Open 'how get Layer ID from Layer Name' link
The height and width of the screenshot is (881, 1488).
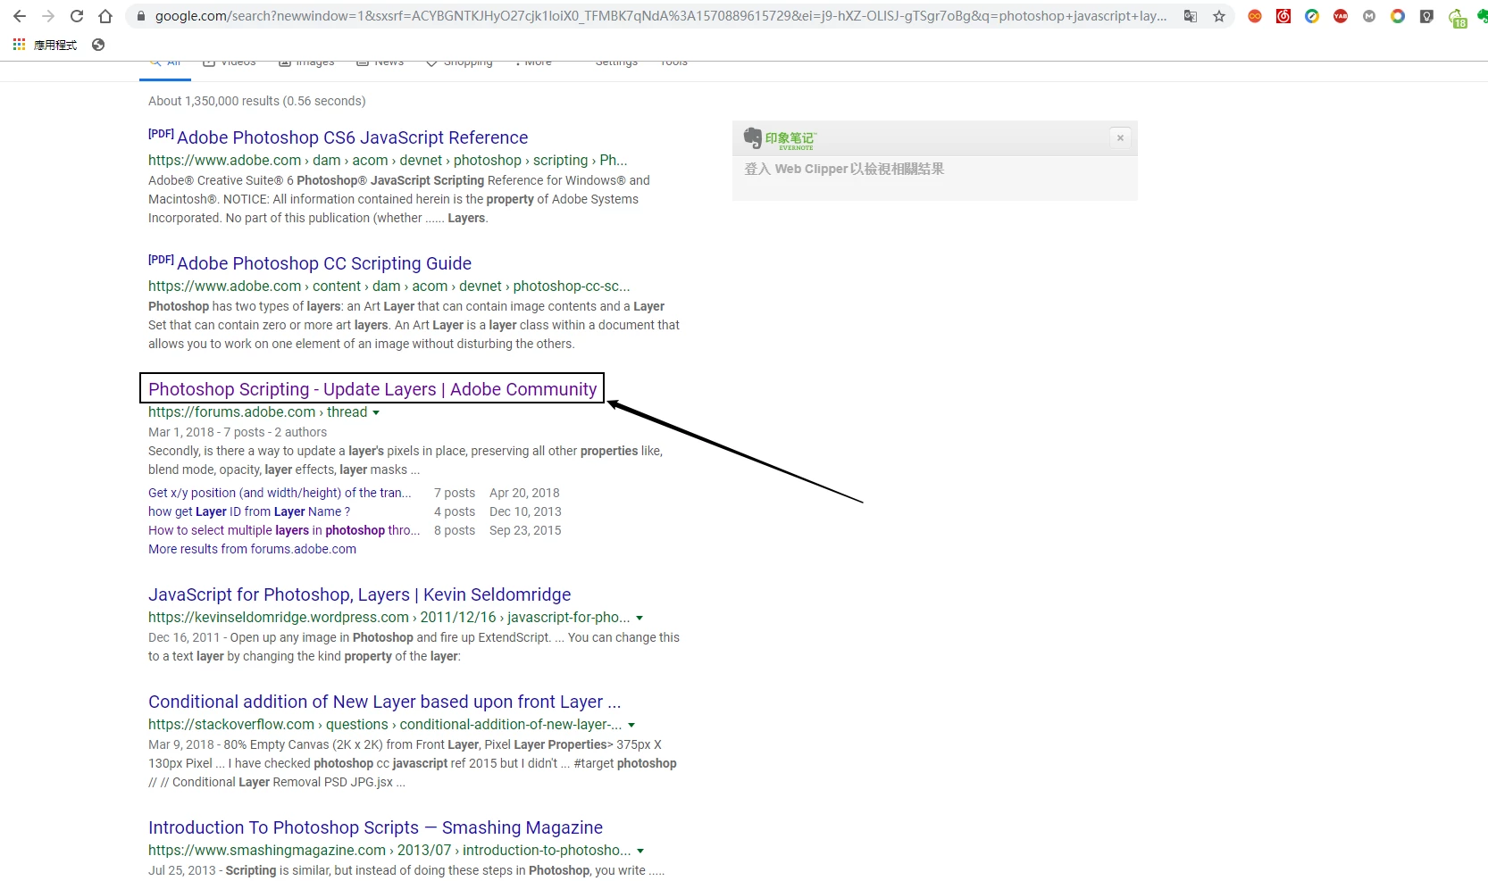pos(249,511)
